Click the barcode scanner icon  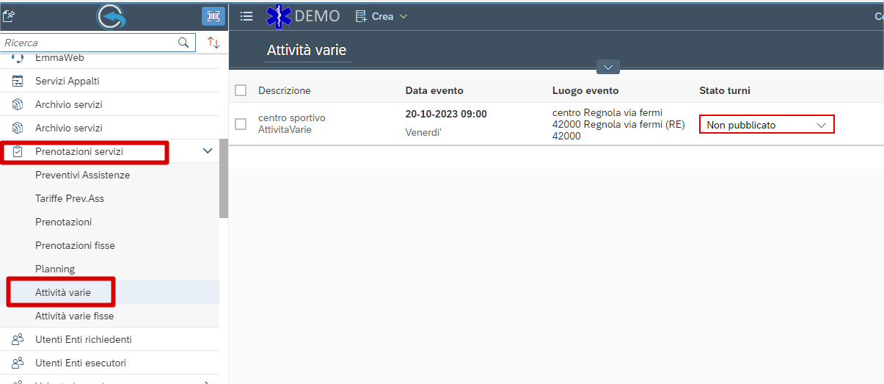pyautogui.click(x=213, y=16)
